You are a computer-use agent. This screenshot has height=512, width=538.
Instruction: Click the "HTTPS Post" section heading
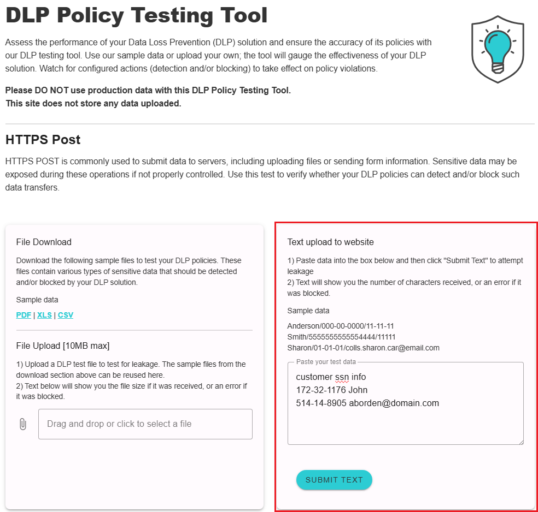coord(43,140)
